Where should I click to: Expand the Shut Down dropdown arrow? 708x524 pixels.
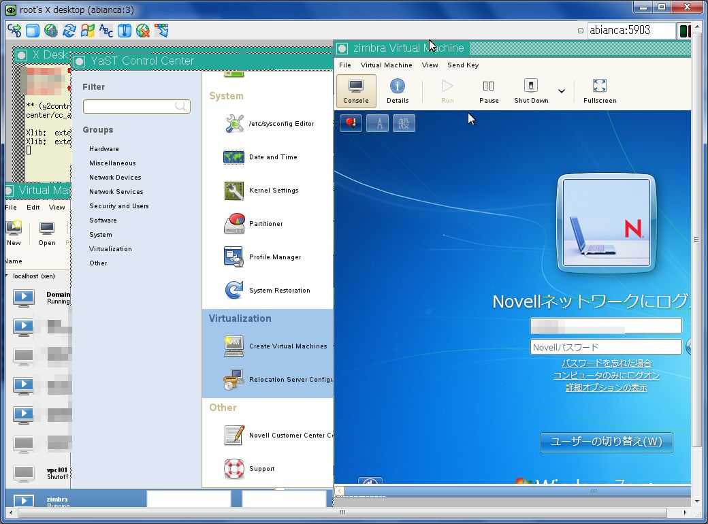561,91
